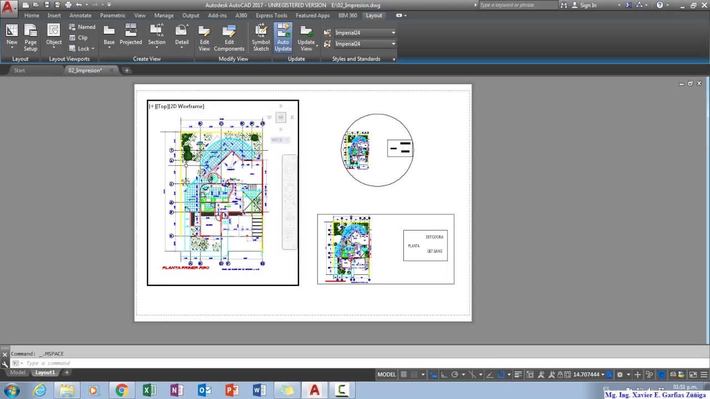Switch to the Model layout tab

point(18,372)
